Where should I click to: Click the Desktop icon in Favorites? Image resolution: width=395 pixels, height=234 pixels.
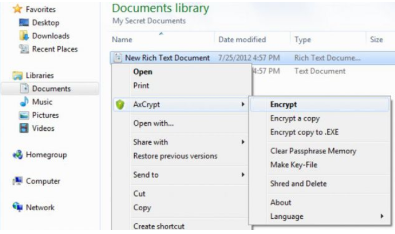[24, 23]
